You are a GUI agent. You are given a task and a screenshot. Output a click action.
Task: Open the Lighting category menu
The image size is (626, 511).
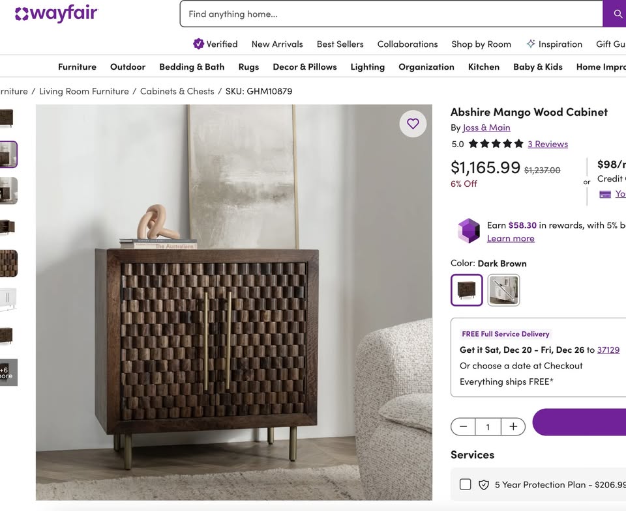click(367, 66)
